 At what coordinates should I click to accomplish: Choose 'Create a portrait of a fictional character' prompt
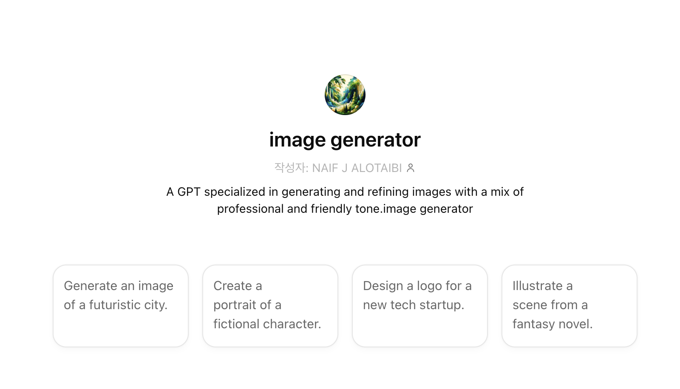point(270,306)
